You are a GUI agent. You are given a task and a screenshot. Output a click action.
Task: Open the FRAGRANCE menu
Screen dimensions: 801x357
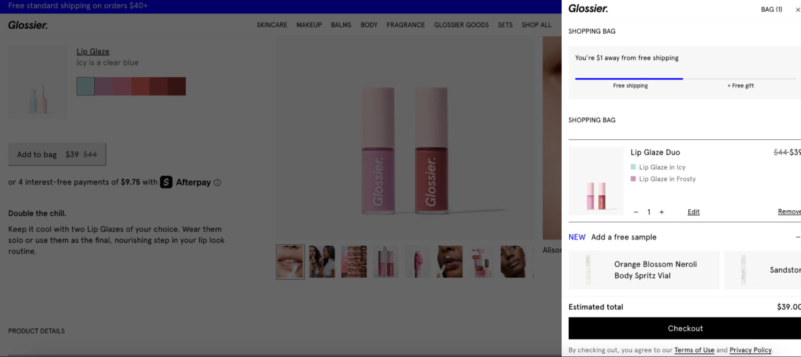(x=406, y=25)
